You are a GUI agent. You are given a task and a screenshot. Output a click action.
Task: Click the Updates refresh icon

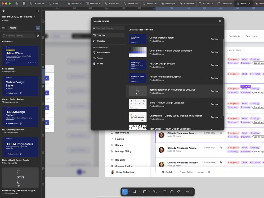pyautogui.click(x=94, y=41)
